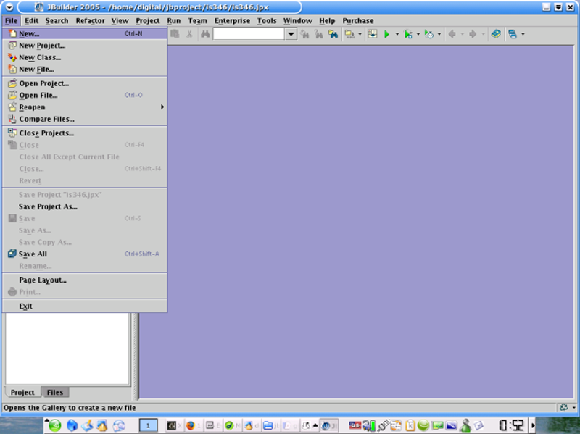Open the Refactor menu
Image resolution: width=580 pixels, height=434 pixels.
90,21
